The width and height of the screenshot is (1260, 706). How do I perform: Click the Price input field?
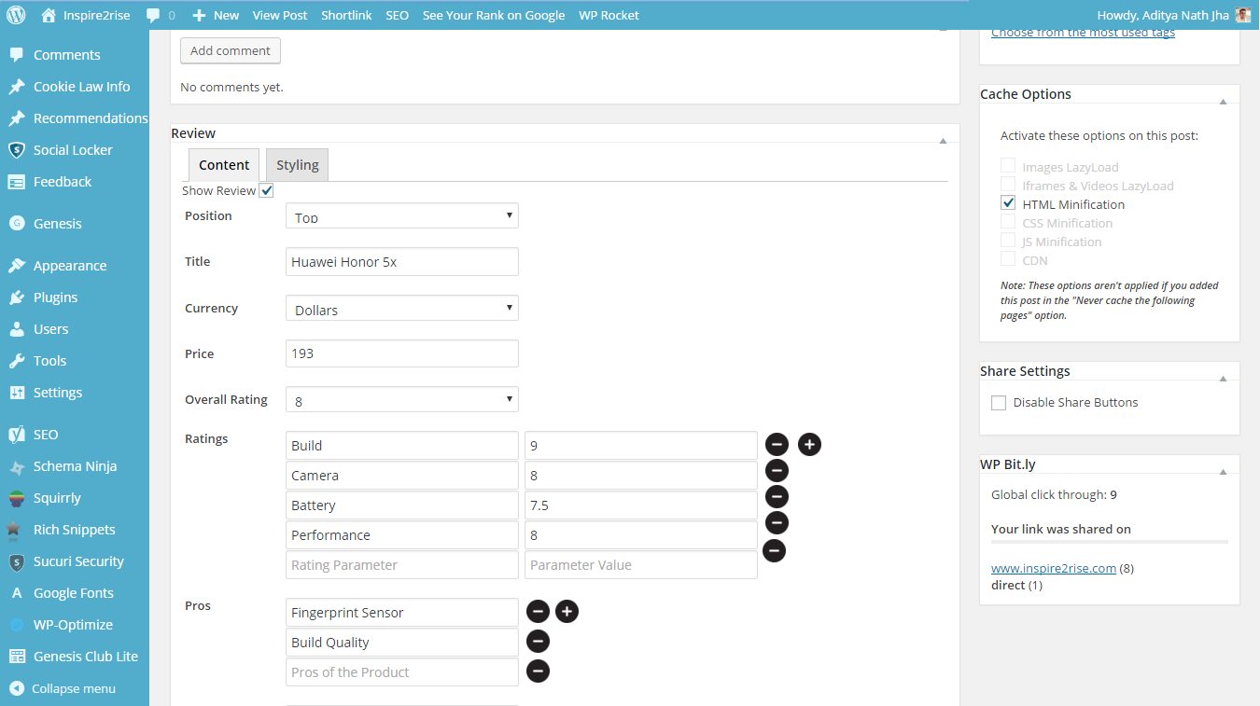coord(401,353)
